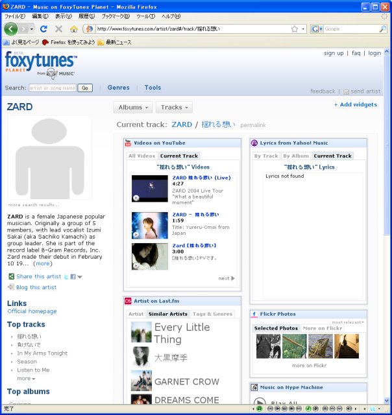Go back with the green Back arrow
Screen dimensions: 392x415
[x=10, y=29]
